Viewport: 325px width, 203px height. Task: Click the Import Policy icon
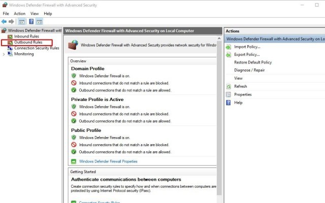tap(229, 47)
